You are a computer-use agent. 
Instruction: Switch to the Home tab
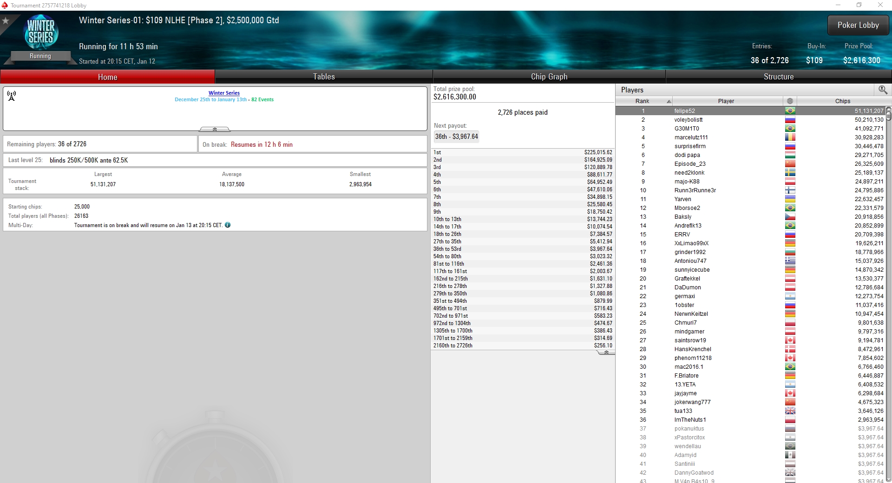point(108,77)
